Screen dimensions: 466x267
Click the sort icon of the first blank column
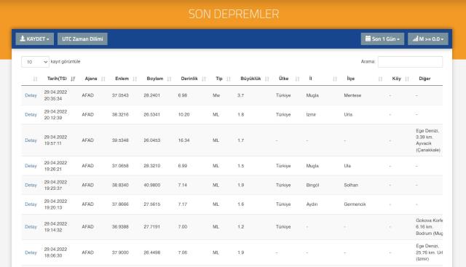[36, 79]
